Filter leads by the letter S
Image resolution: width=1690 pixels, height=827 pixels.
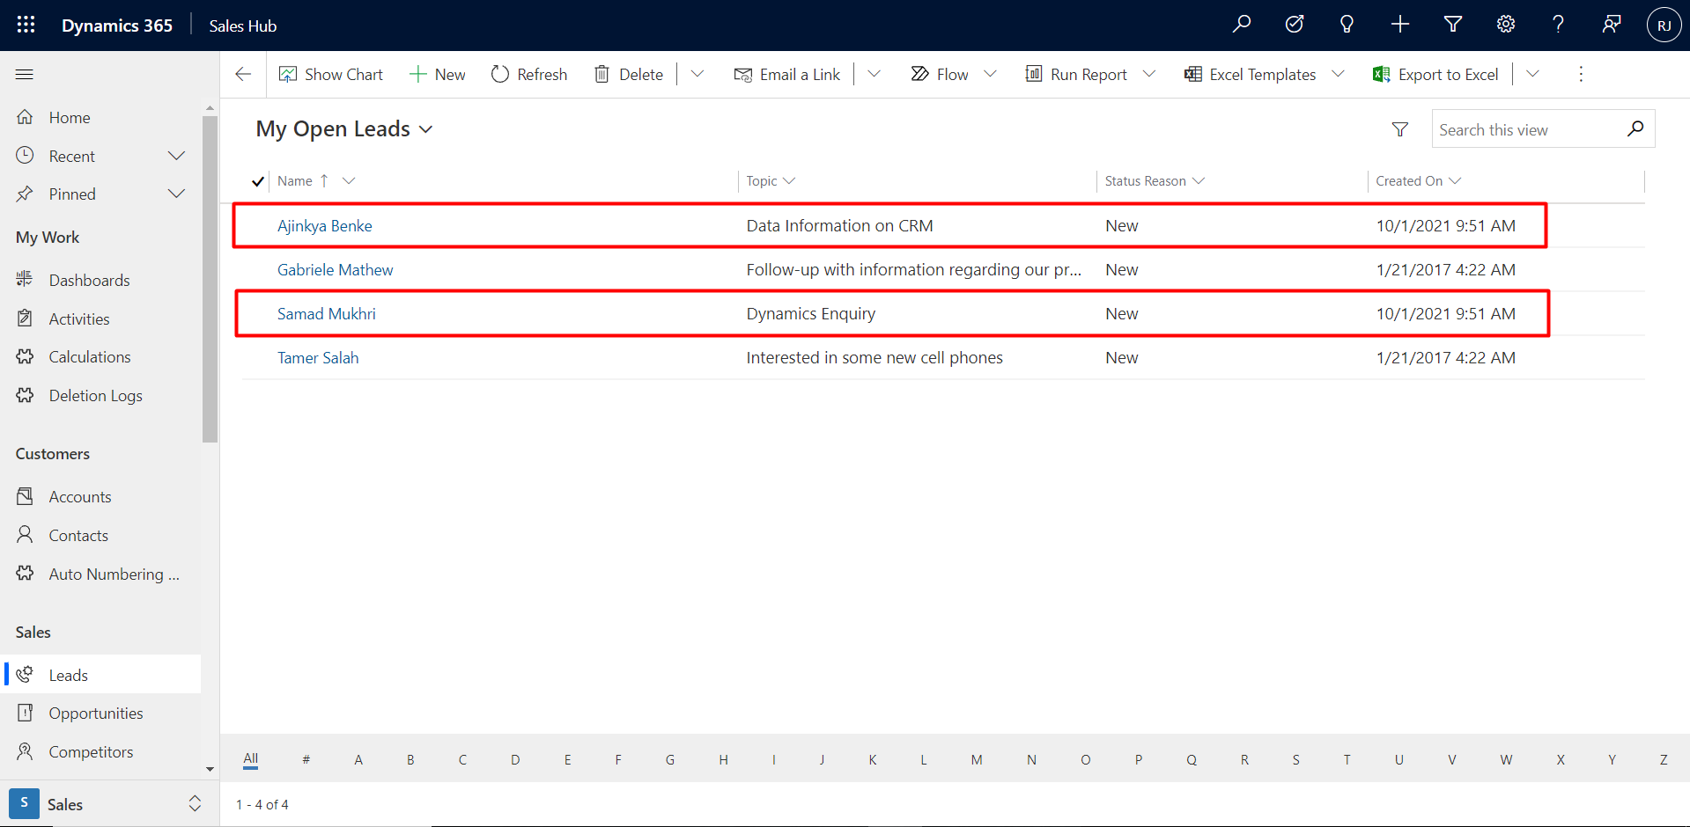tap(1296, 759)
